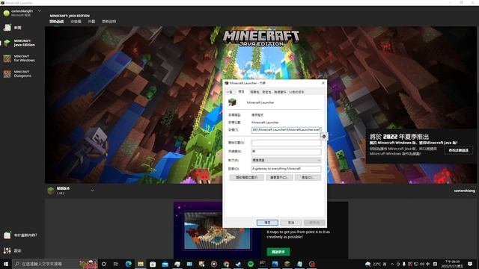Image resolution: width=479 pixels, height=269 pixels.
Task: Select Minecraft Java Edition in the sidebar
Action: (x=19, y=43)
